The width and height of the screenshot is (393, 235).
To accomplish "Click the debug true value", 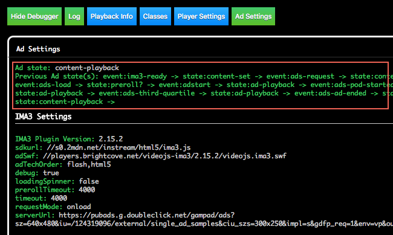I will click(x=51, y=173).
